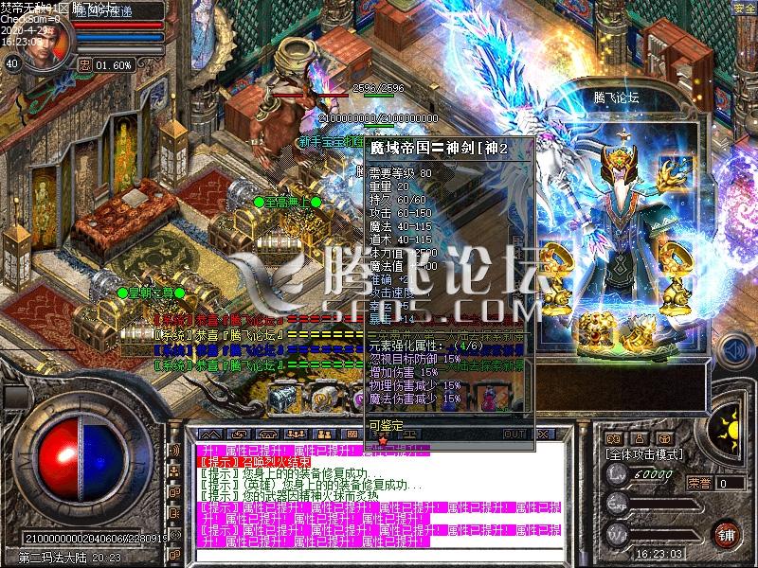Screen dimensions: 758x568
Task: Click the red potion in the quick belt
Action: point(491,399)
